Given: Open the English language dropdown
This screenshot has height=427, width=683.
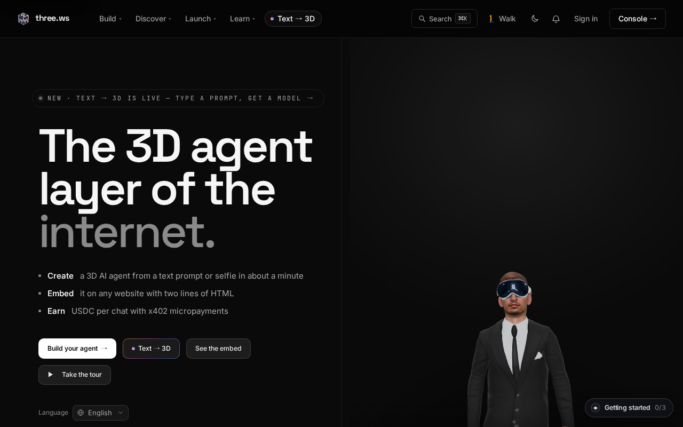Looking at the screenshot, I should click(x=100, y=413).
